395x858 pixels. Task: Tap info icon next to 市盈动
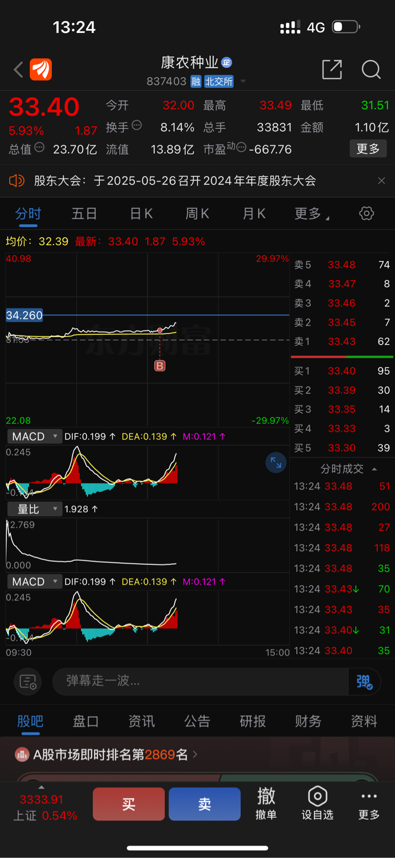(241, 147)
